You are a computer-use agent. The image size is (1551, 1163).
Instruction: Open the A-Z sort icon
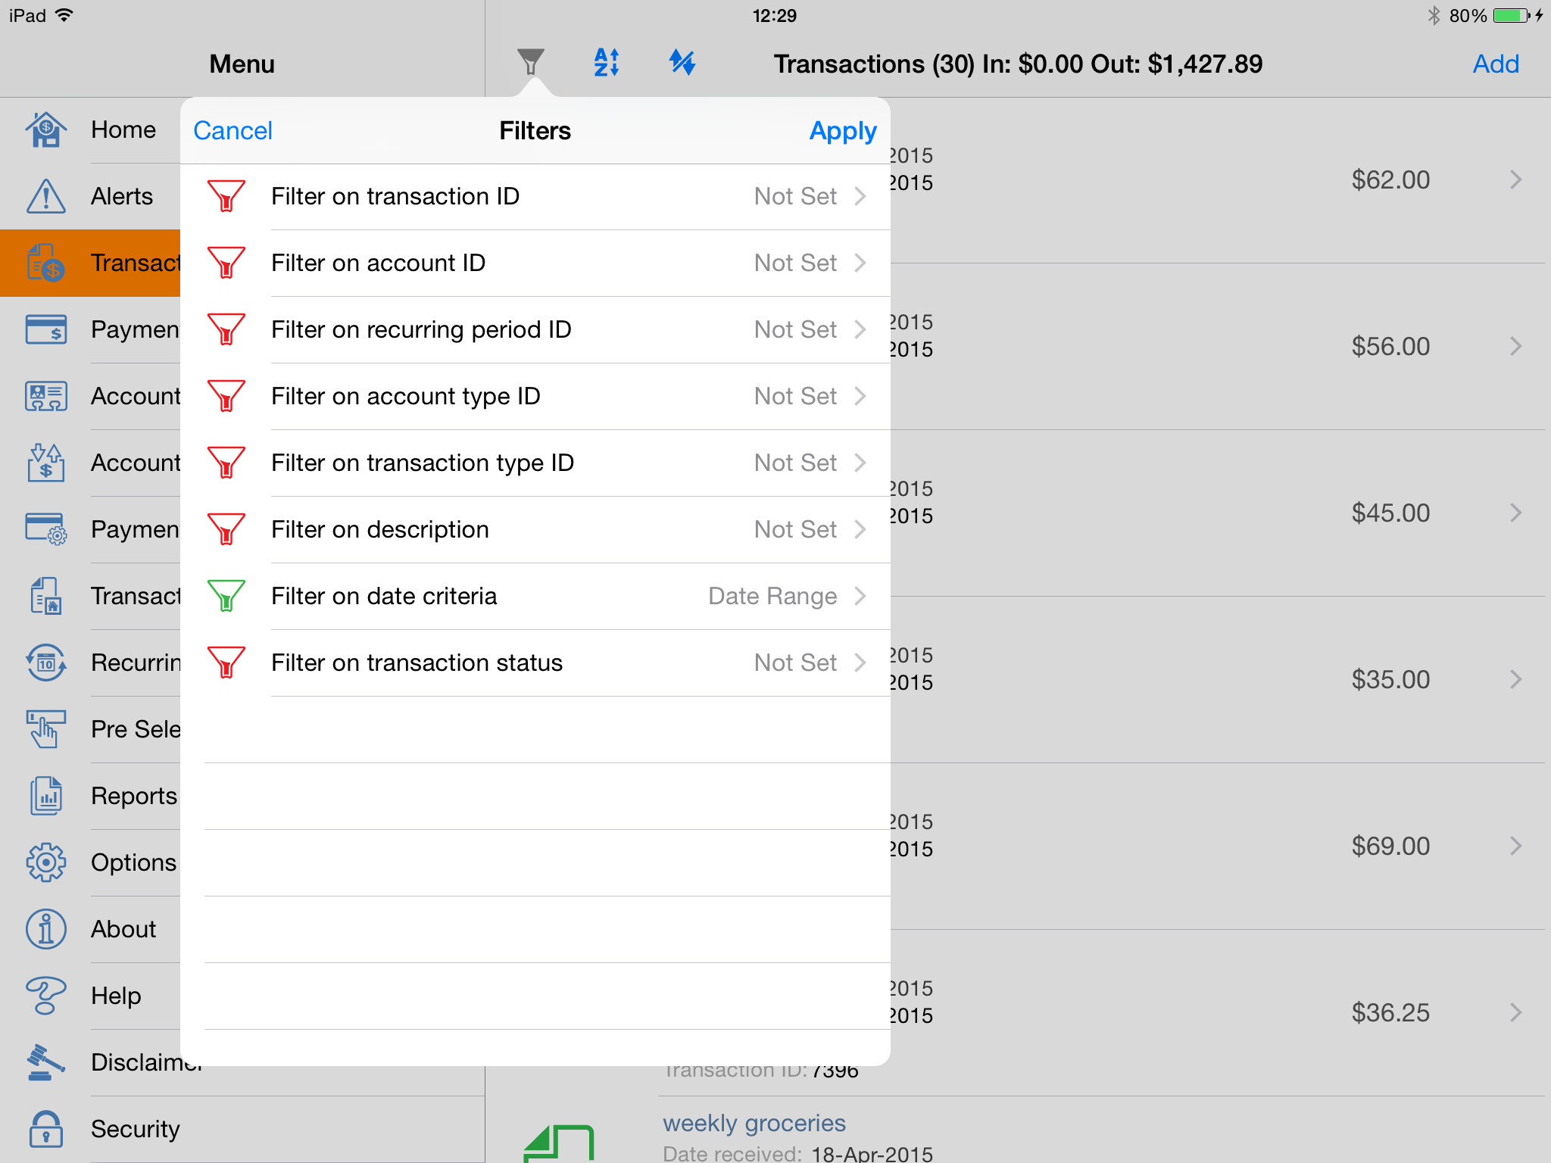pos(607,62)
